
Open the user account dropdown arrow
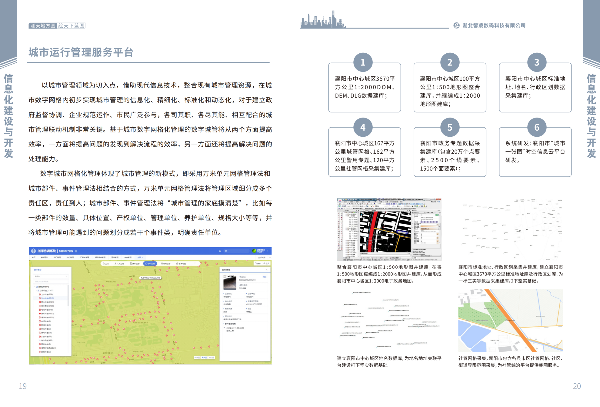[267, 251]
